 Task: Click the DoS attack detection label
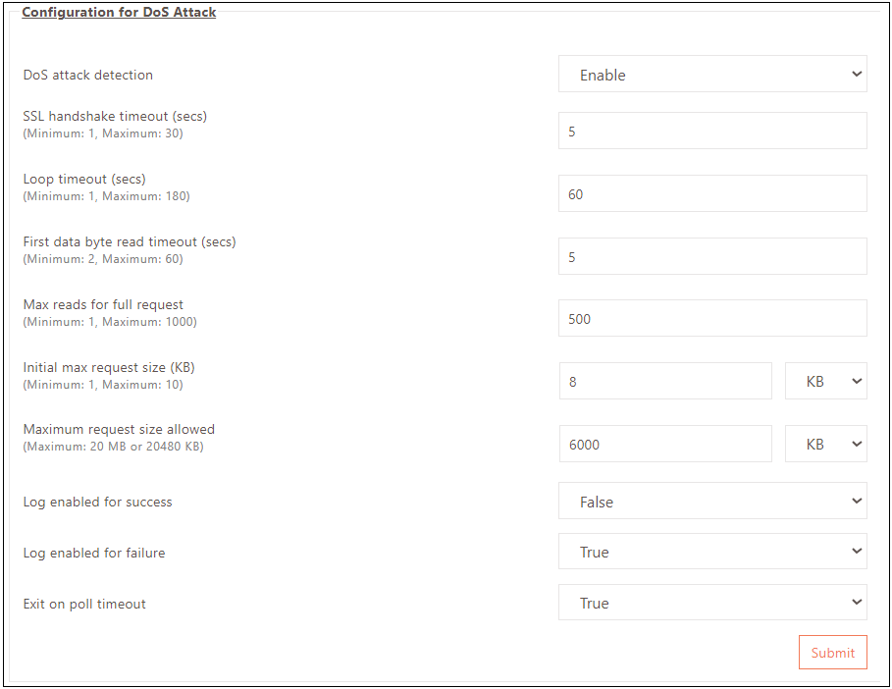click(x=88, y=75)
